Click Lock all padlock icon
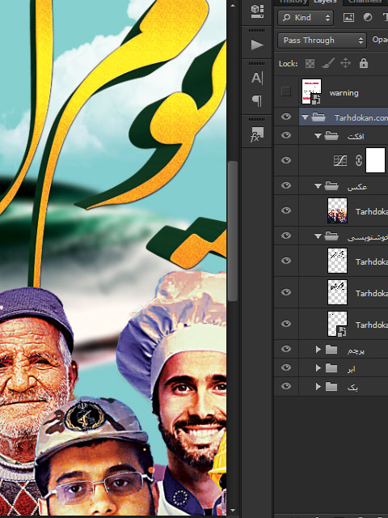This screenshot has height=518, width=388. click(364, 63)
